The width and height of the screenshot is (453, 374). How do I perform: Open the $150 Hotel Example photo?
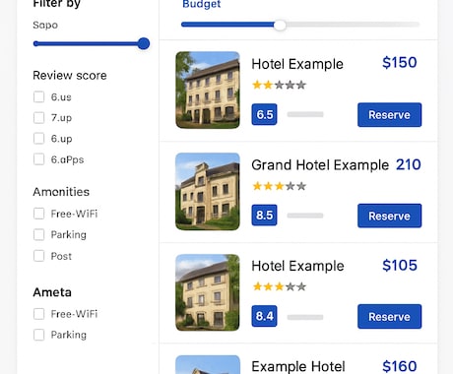click(x=208, y=90)
